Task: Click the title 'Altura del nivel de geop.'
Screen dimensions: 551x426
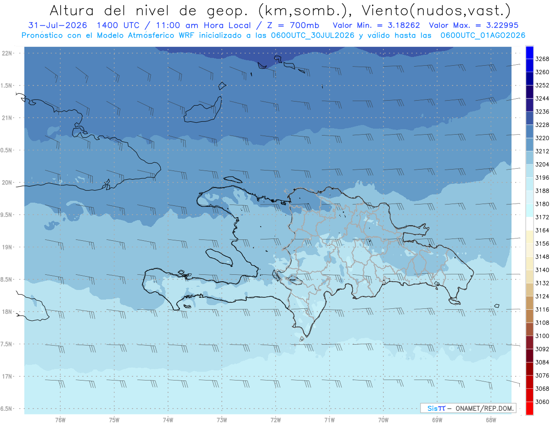Action: click(149, 10)
